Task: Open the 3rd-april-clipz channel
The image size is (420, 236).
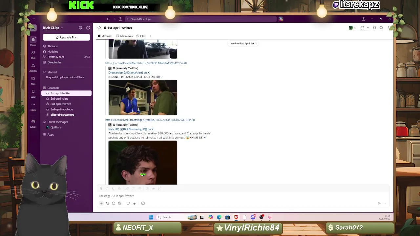Action: tap(66, 99)
